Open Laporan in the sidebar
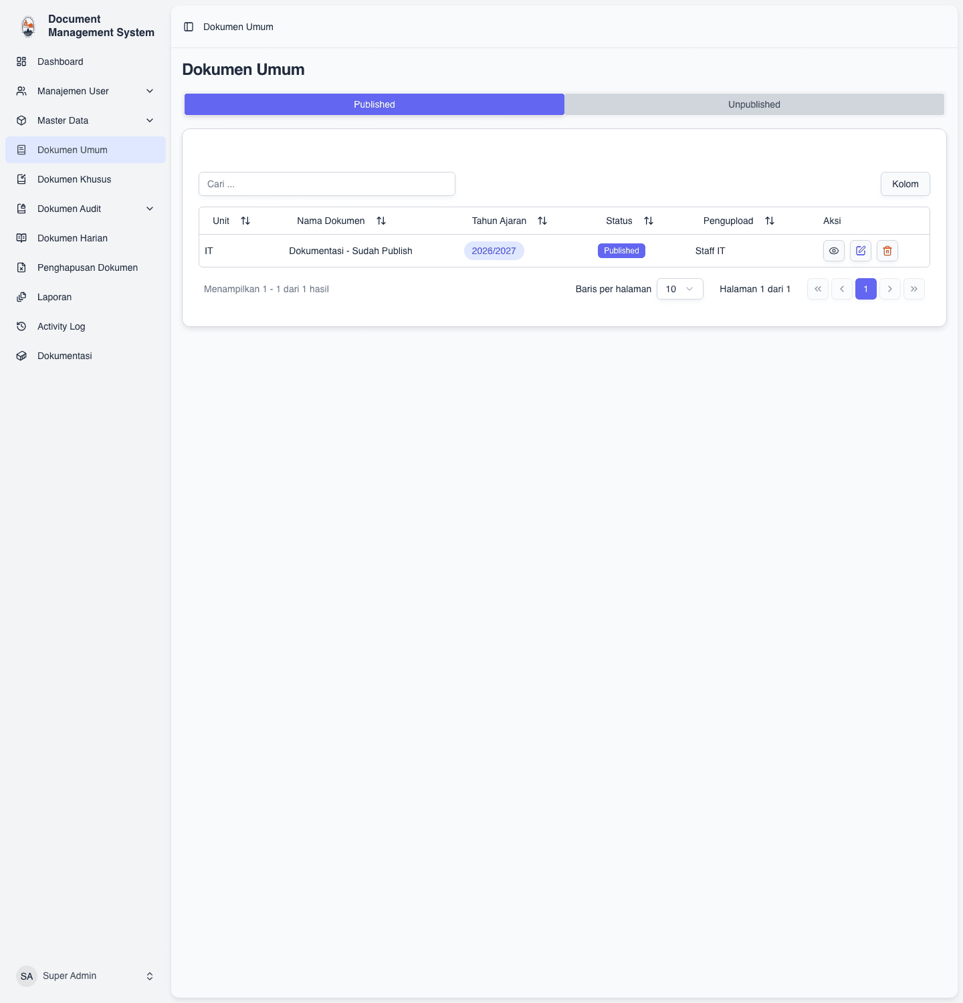 (x=86, y=297)
